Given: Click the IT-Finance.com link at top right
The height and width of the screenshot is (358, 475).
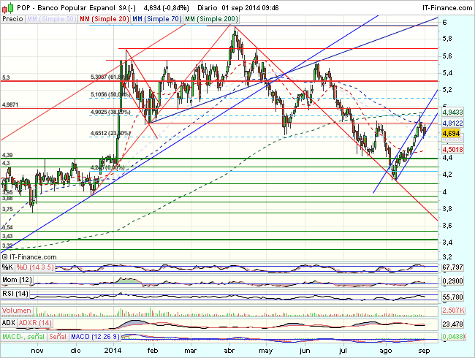Looking at the screenshot, I should [444, 7].
